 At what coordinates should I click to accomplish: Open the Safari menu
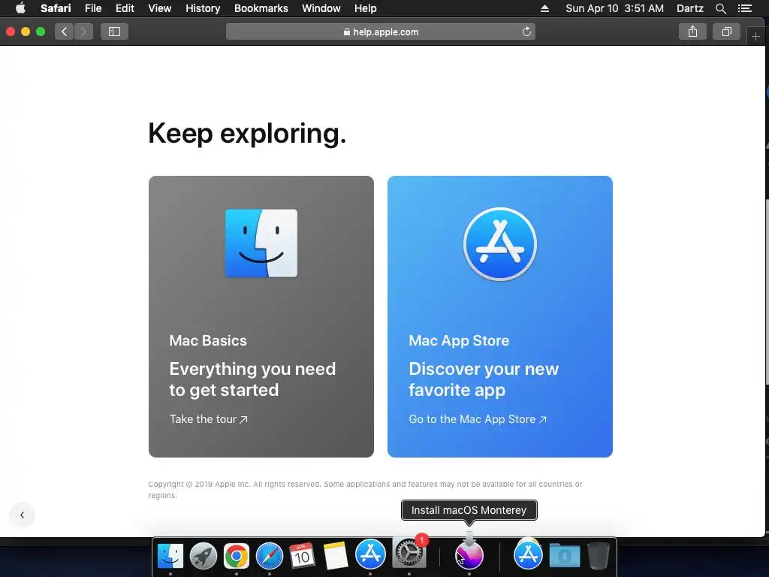[56, 8]
